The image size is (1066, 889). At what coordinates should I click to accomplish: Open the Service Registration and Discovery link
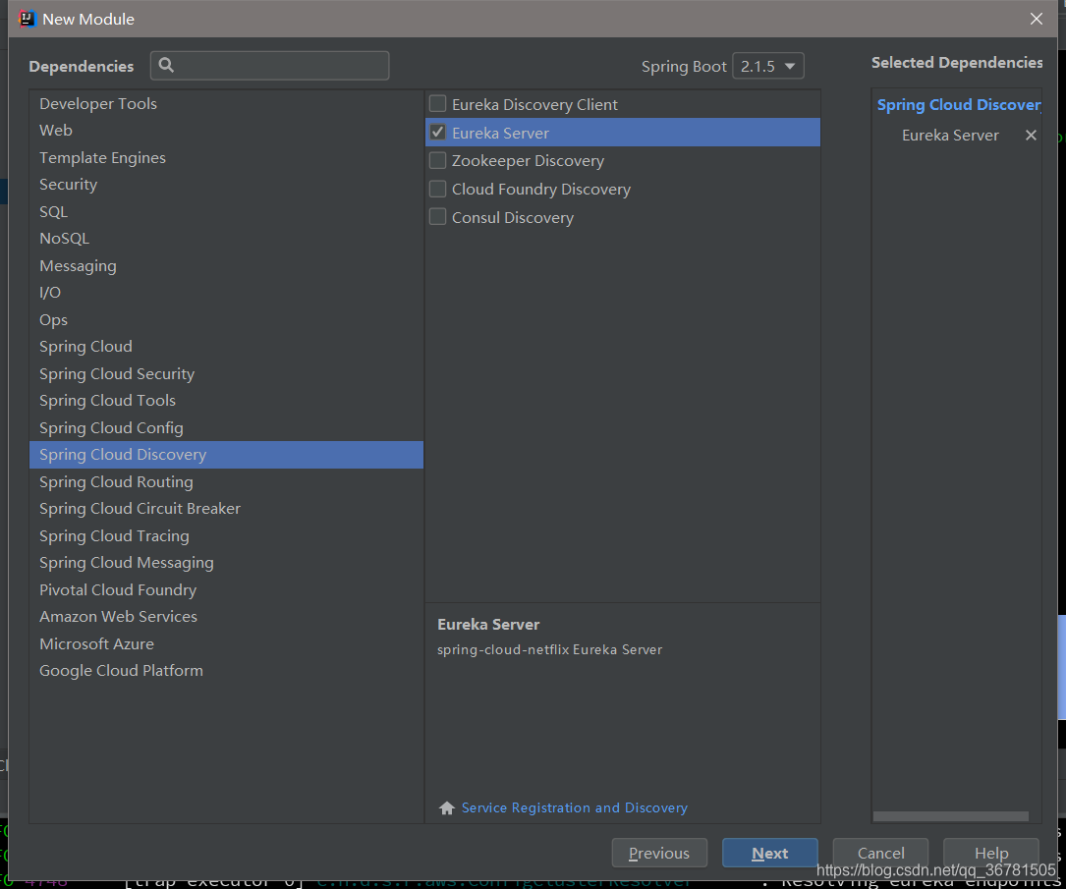click(575, 808)
